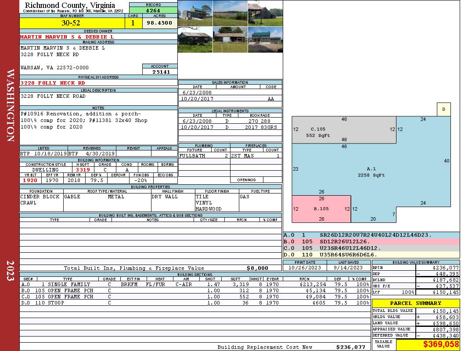
Task: Click acres value 98.4500
Action: tap(159, 23)
